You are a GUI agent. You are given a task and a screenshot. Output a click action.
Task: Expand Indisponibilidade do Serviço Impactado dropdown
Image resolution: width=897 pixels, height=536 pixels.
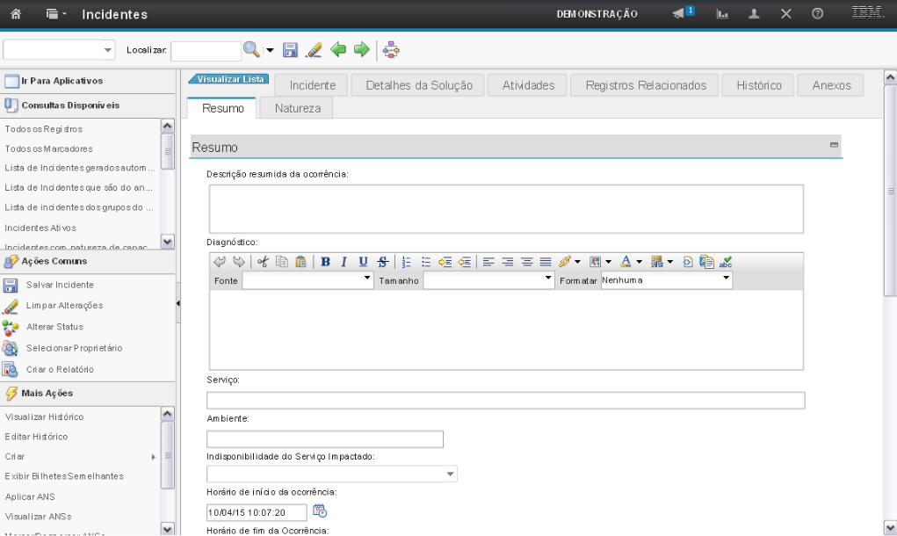451,474
